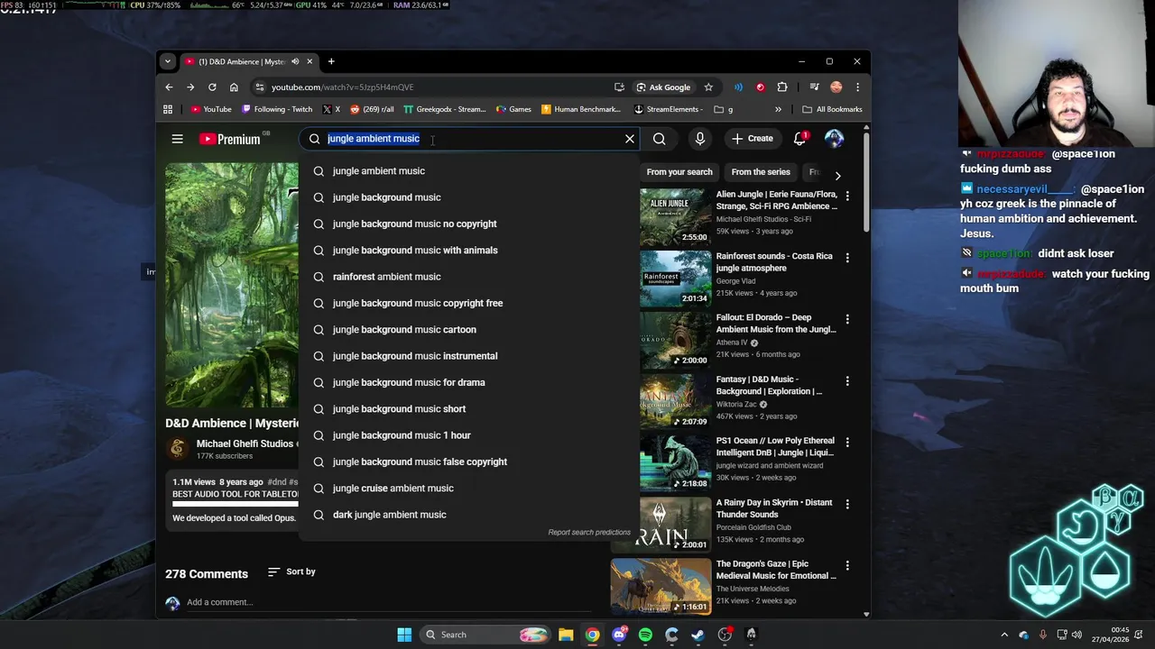Open Michael Ghelfi Studios channel name
The width and height of the screenshot is (1155, 649).
(245, 443)
